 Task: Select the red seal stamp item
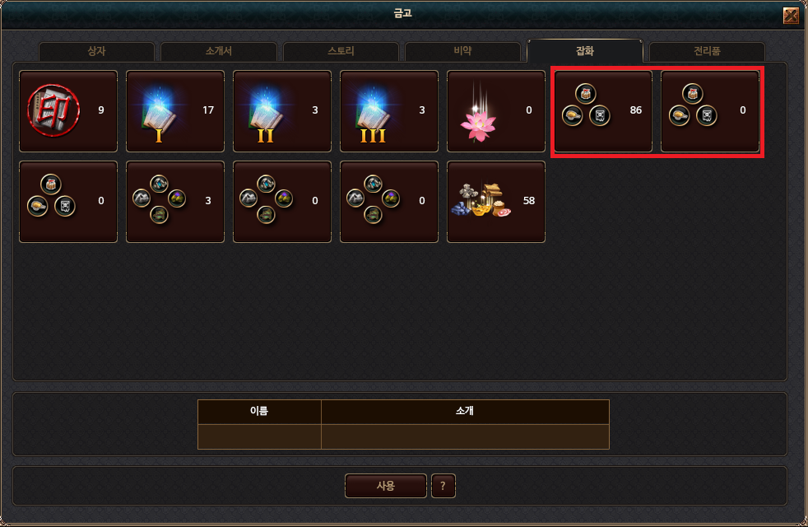click(x=68, y=111)
